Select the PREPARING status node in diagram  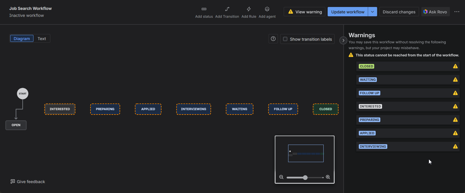105,109
